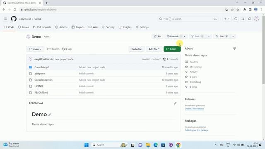Open the .gitignore file
Viewport: 265px width, 149px height.
point(40,74)
